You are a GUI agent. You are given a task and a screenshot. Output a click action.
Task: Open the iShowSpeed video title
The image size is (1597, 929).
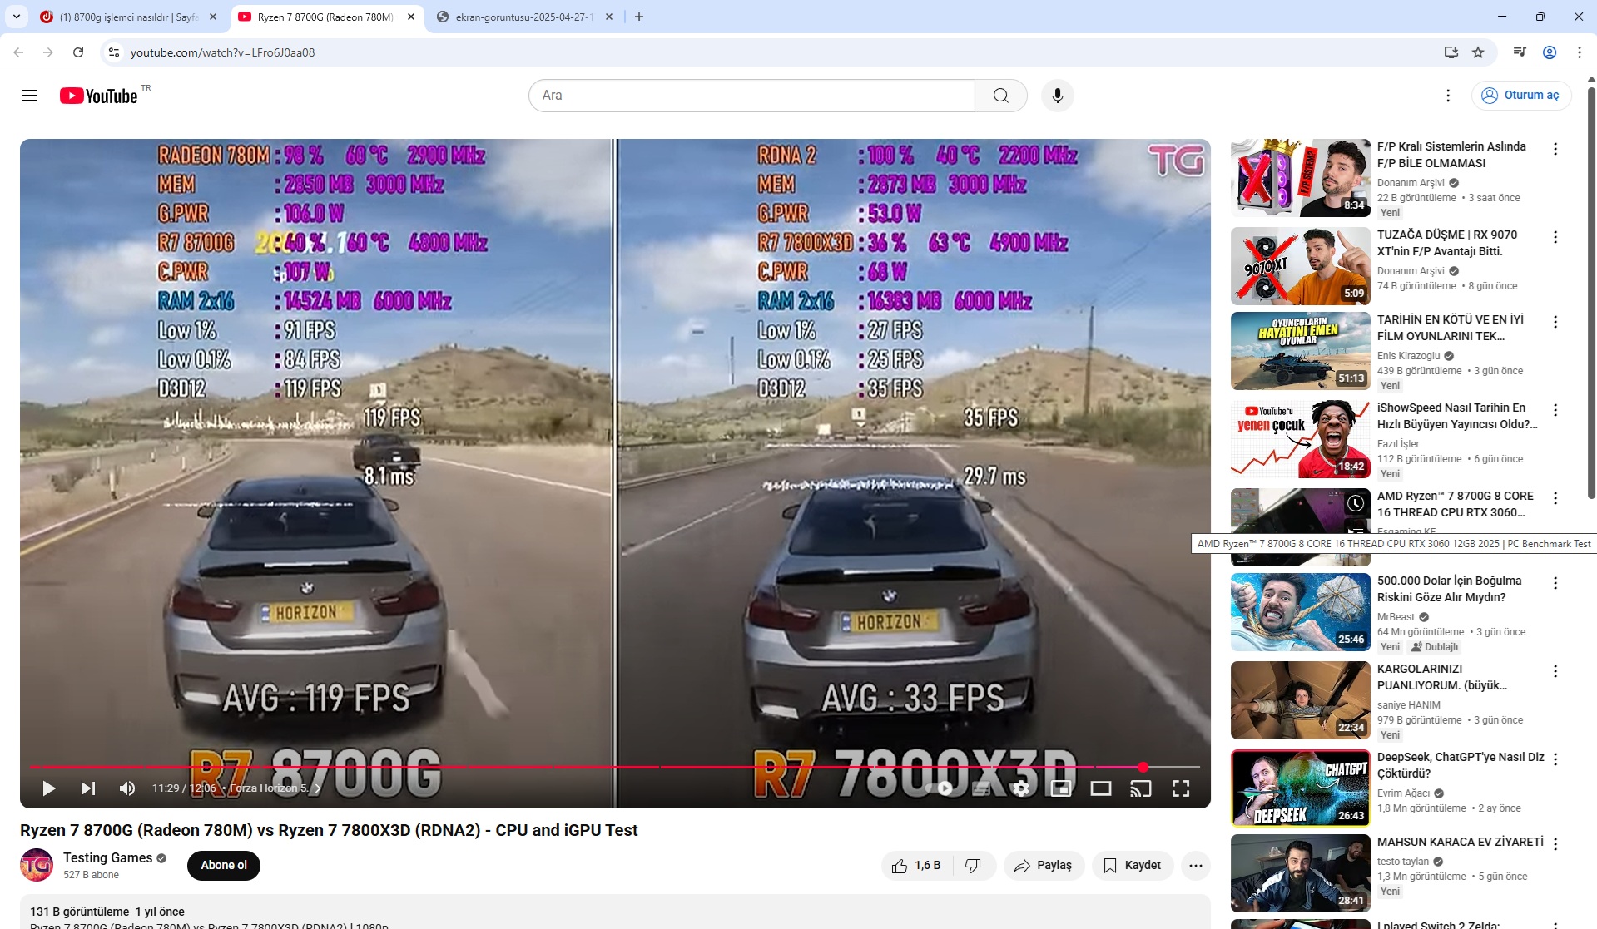coord(1457,416)
